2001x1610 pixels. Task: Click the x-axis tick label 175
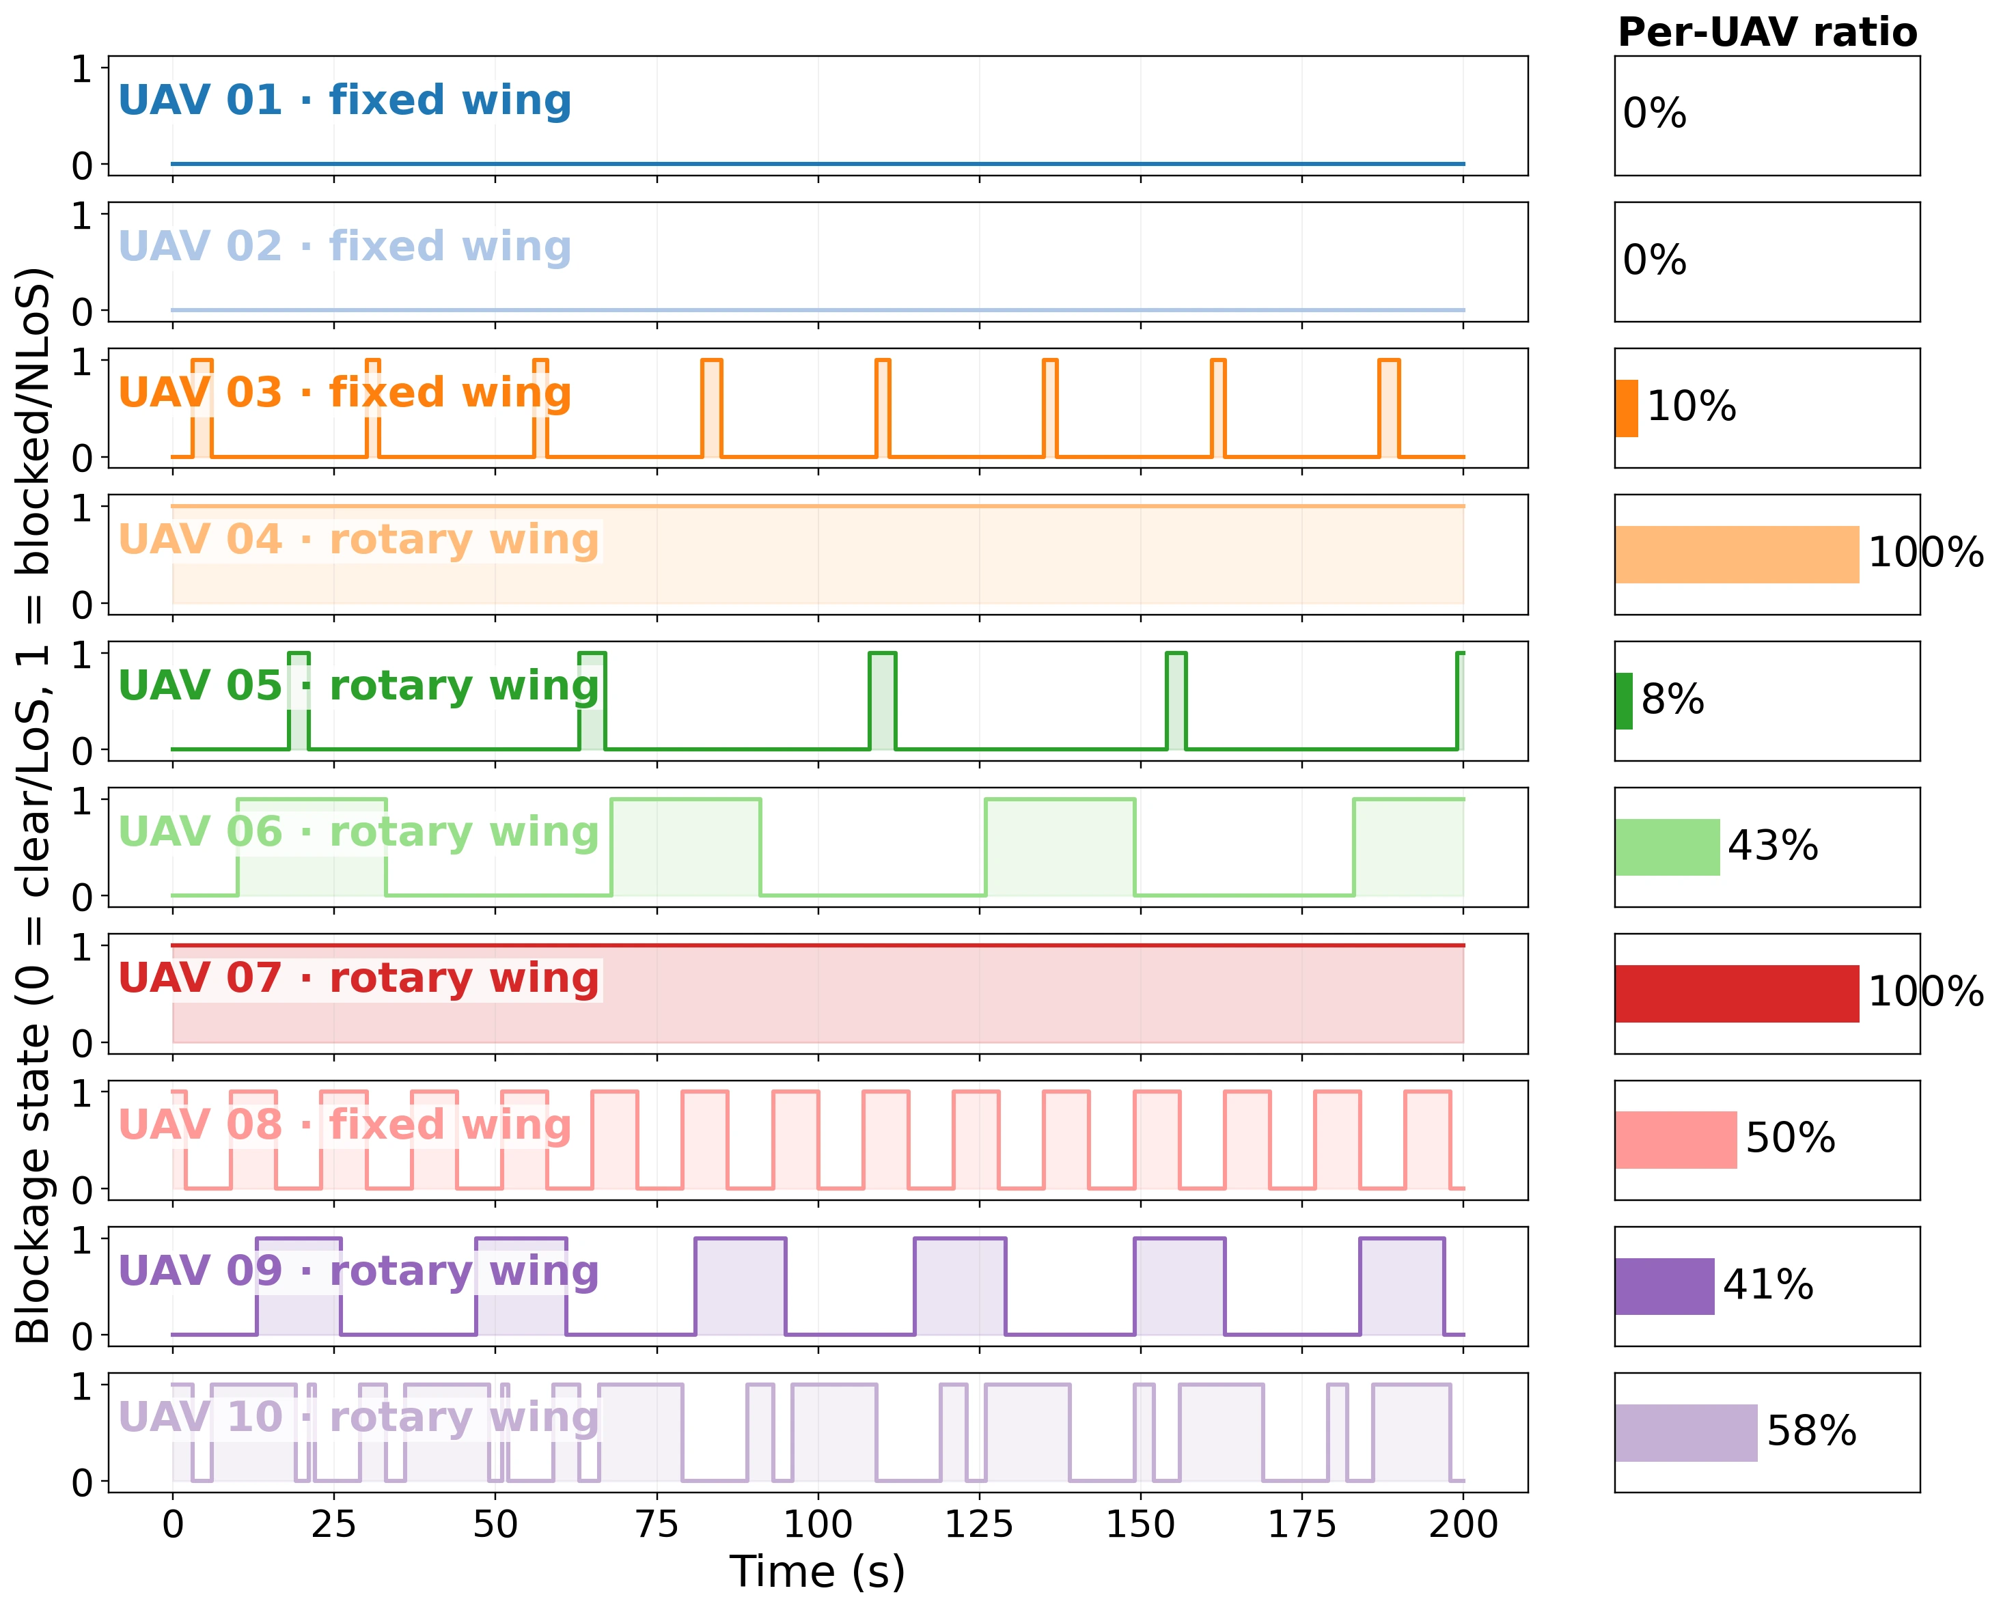point(1302,1525)
